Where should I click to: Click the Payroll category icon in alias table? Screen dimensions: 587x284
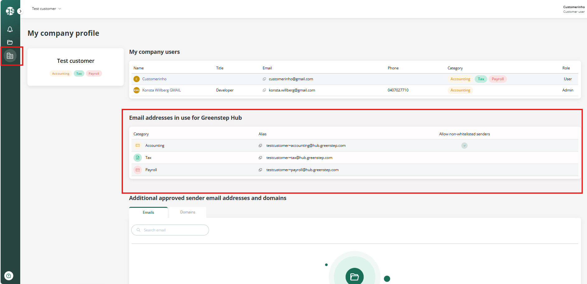pyautogui.click(x=137, y=170)
